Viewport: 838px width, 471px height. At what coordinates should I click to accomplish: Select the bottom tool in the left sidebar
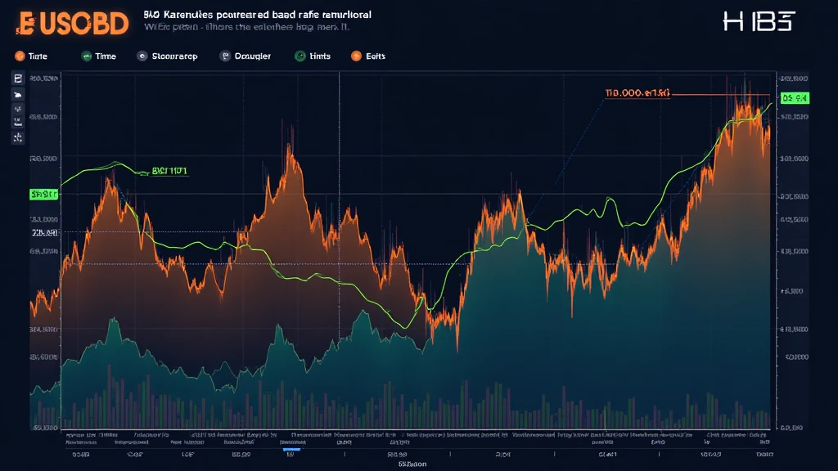tap(17, 139)
